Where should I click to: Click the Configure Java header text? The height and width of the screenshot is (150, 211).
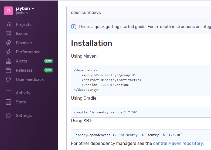point(86,13)
